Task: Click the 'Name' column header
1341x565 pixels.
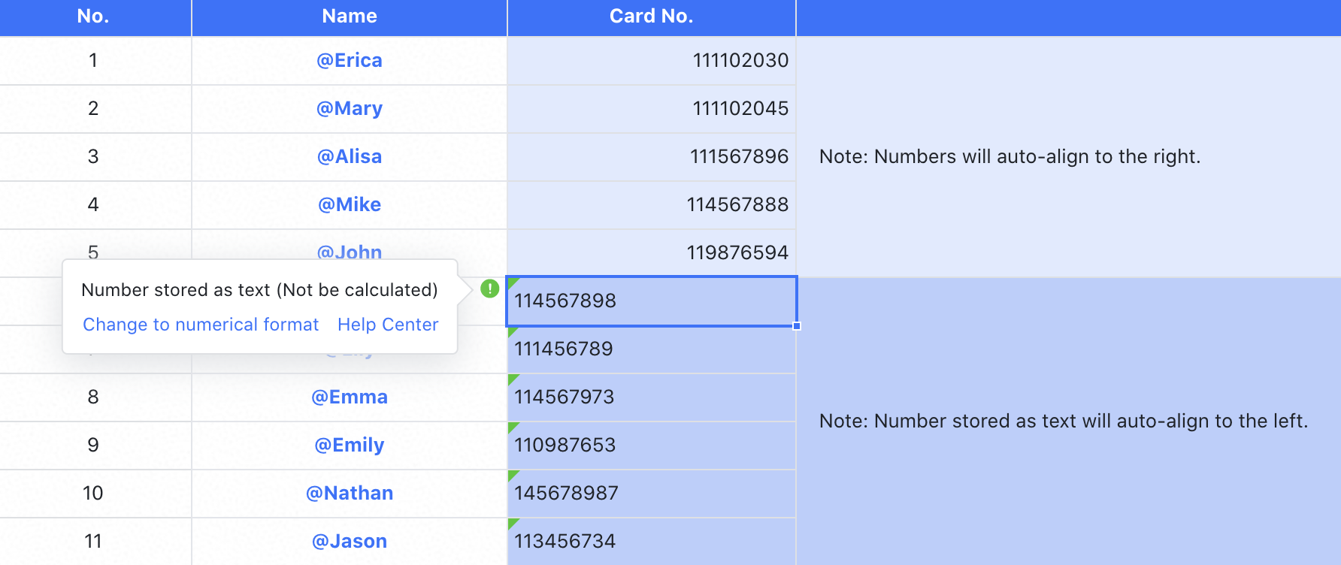Action: (350, 17)
